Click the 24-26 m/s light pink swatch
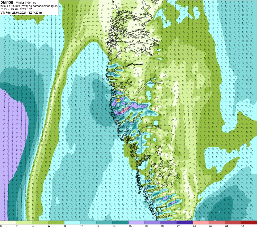 tap(201, 222)
